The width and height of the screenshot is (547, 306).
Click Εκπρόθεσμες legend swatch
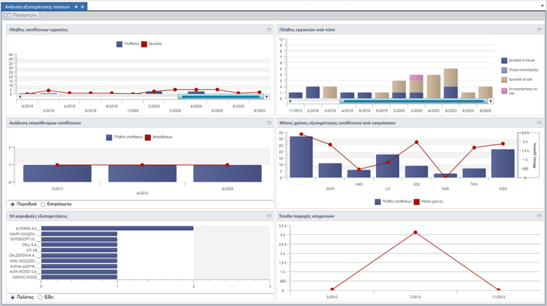point(148,137)
